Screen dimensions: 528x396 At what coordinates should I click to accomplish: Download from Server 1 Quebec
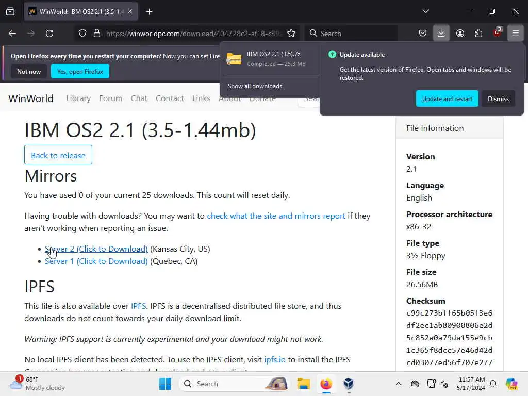pos(96,261)
